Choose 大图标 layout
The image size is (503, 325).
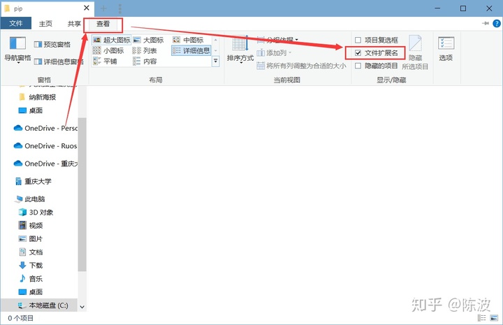point(148,40)
